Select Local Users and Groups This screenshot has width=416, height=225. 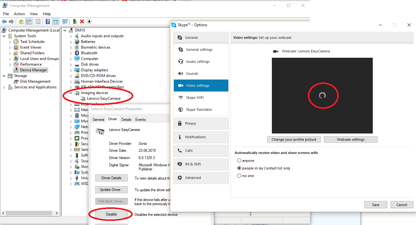coord(39,59)
